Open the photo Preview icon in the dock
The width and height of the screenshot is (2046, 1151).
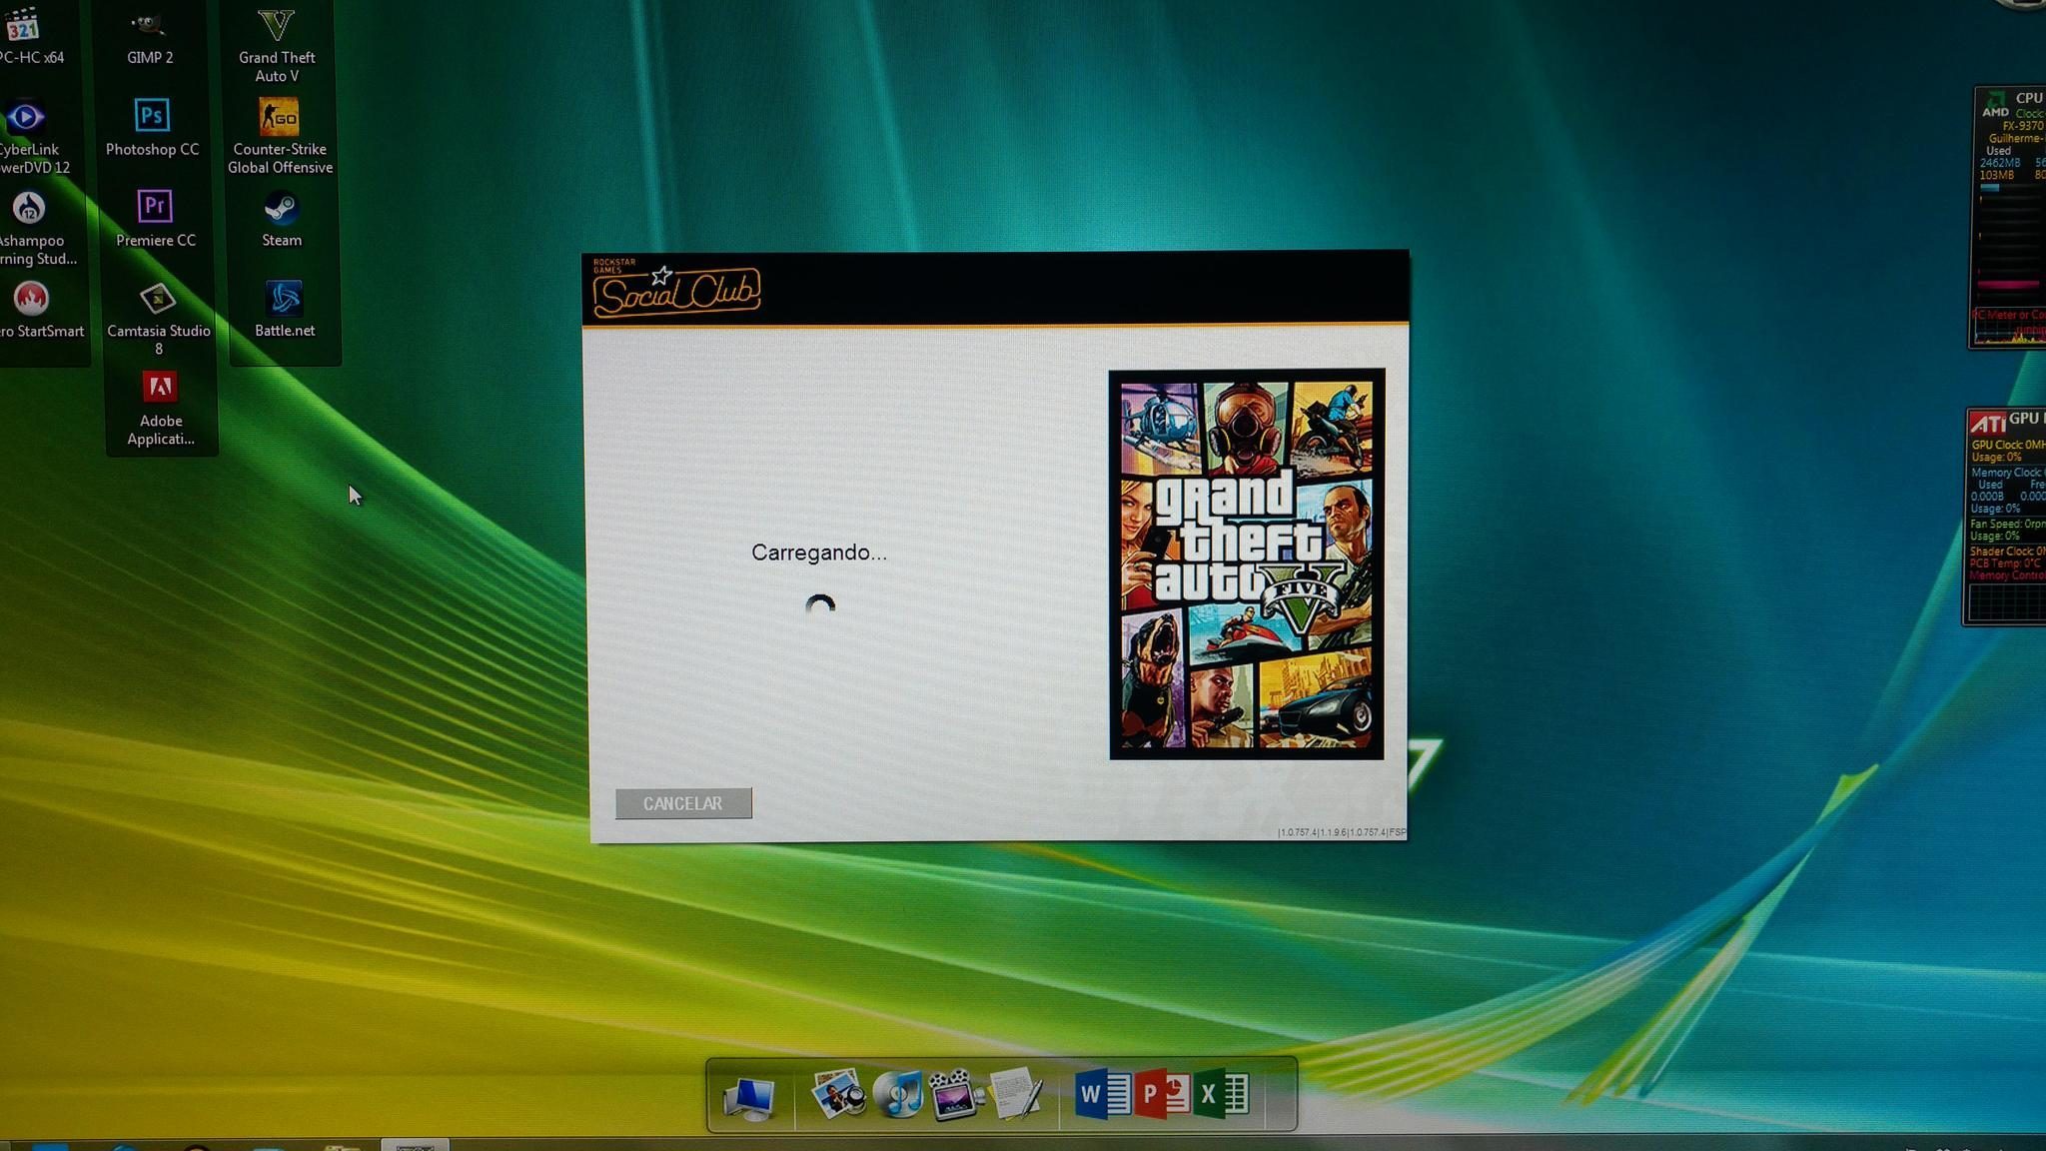[839, 1094]
